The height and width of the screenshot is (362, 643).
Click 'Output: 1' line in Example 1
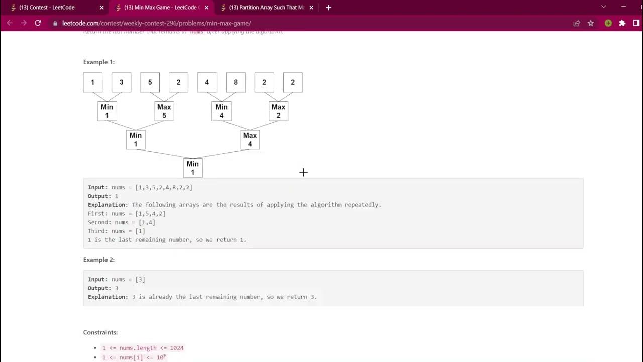(x=103, y=196)
